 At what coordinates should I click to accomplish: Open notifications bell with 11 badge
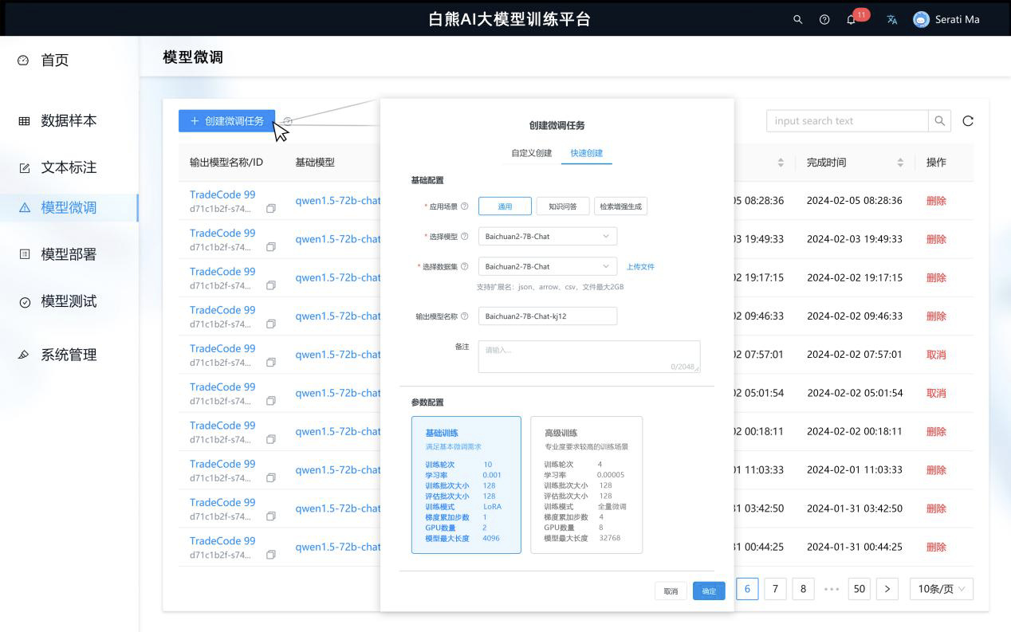(x=852, y=20)
